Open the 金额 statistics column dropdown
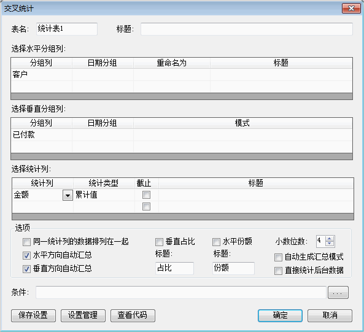 pos(68,195)
